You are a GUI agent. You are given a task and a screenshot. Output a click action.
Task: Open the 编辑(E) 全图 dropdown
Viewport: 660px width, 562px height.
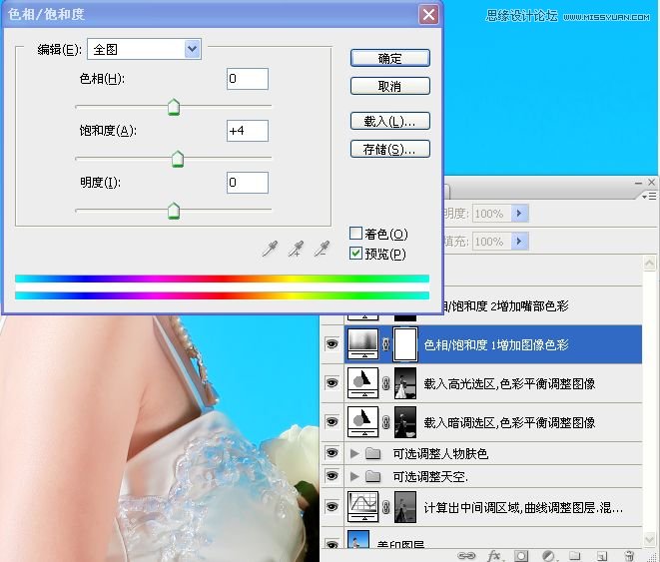(144, 49)
